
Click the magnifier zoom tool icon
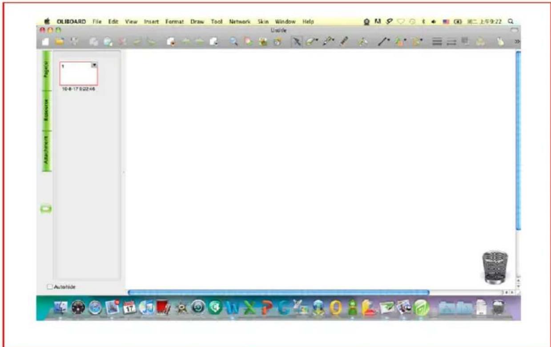coord(233,41)
